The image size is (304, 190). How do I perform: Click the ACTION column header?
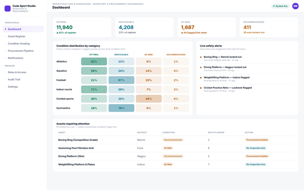pyautogui.click(x=249, y=133)
